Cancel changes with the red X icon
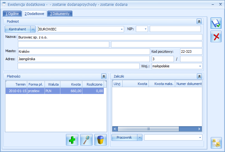 point(216,37)
